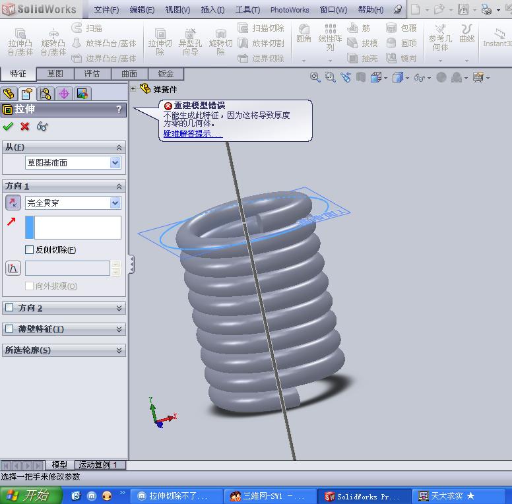Open the FeatureManager design tree tab
The width and height of the screenshot is (512, 504).
pyautogui.click(x=9, y=94)
